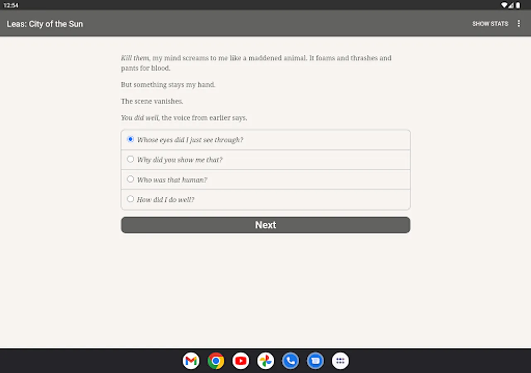Tap the battery status icon

pos(518,5)
